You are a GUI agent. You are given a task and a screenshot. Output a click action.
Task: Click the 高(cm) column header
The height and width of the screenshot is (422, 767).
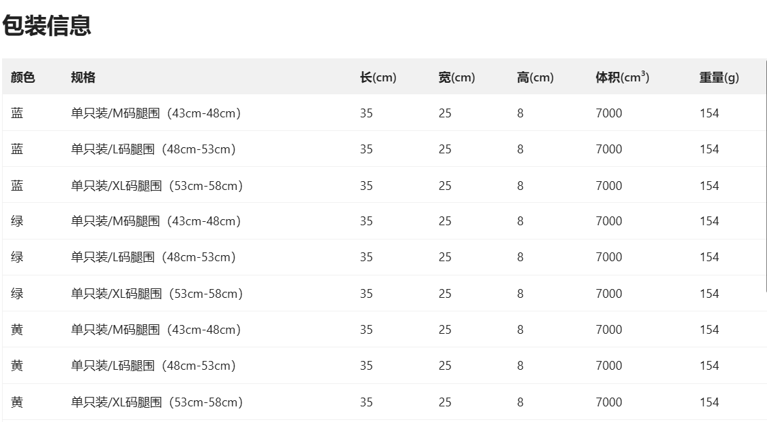pyautogui.click(x=535, y=77)
